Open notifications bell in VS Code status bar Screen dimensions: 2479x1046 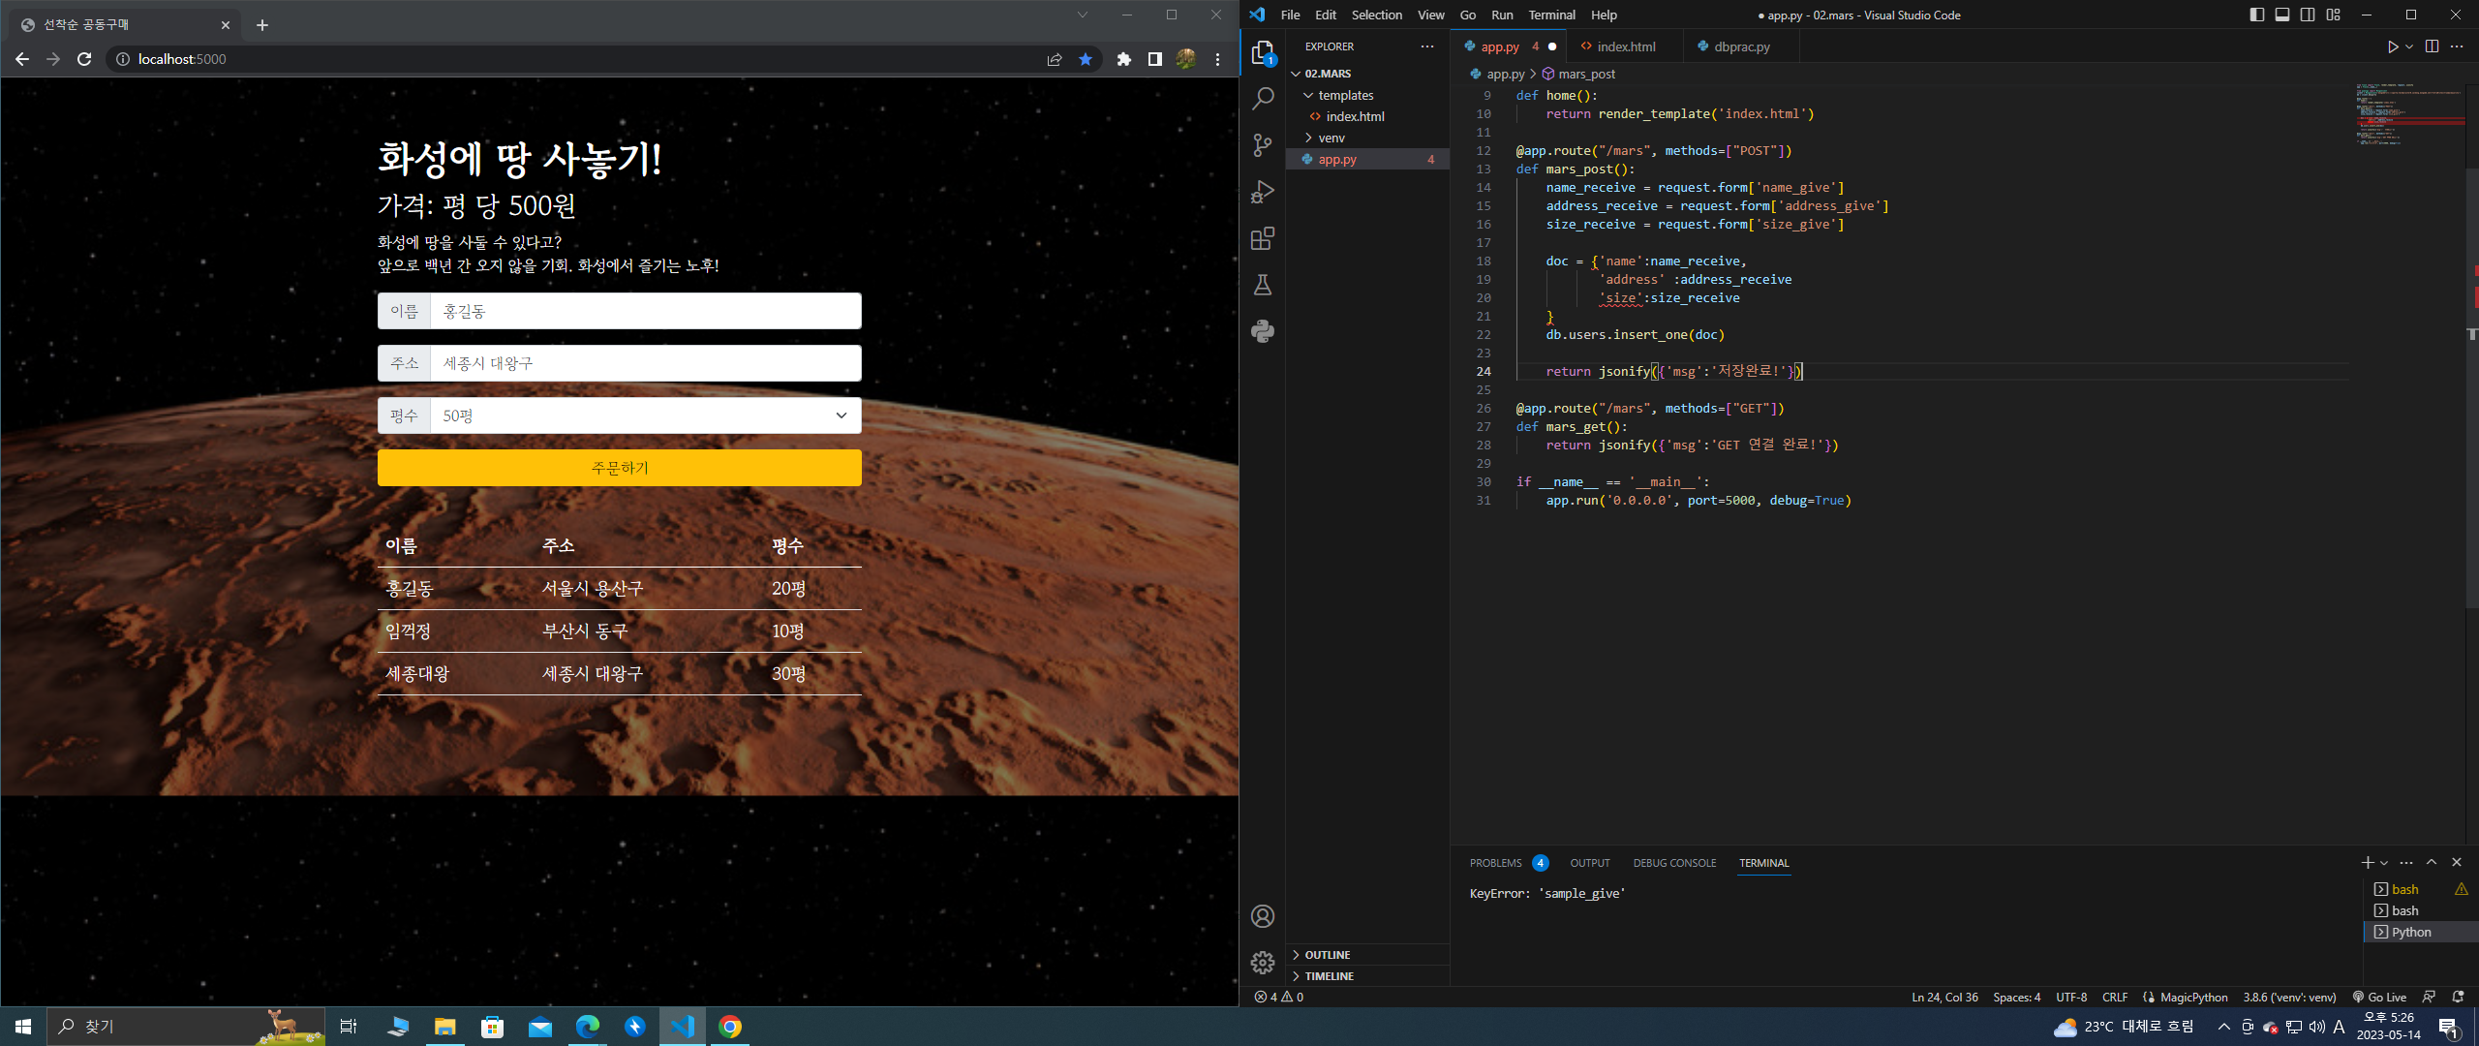[x=2458, y=997]
